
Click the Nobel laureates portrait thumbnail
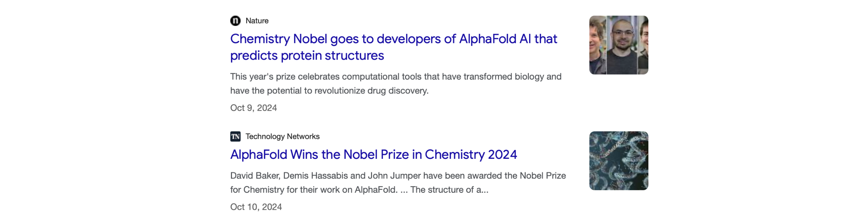(619, 45)
